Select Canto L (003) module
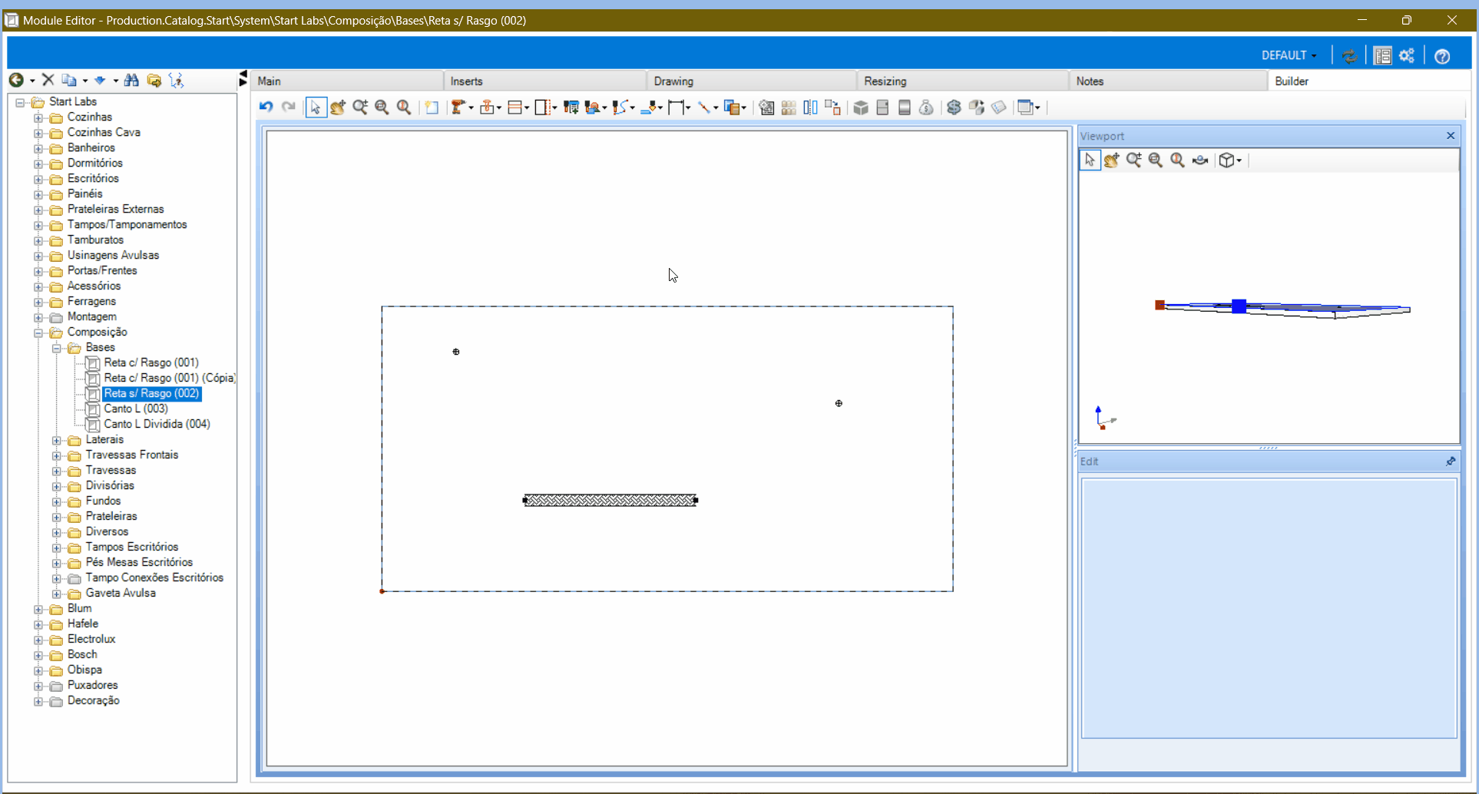Viewport: 1479px width, 794px height. click(x=136, y=409)
